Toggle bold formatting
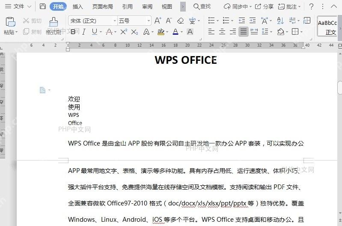342x226 pixels. [73, 32]
